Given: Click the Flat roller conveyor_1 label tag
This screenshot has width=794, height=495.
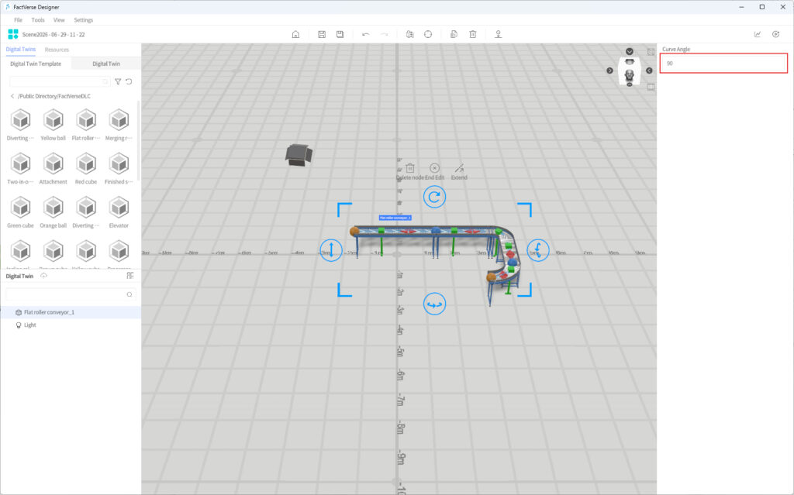Looking at the screenshot, I should 395,218.
